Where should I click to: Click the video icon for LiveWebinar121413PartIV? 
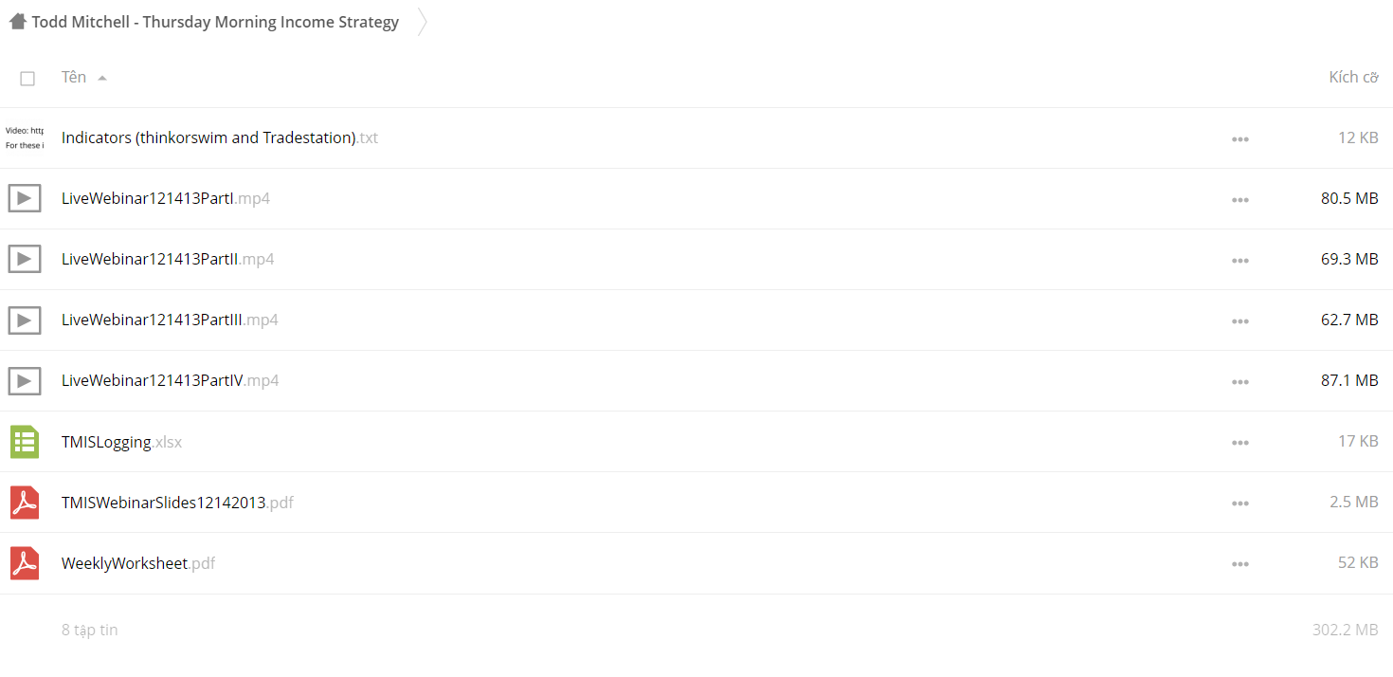(25, 380)
